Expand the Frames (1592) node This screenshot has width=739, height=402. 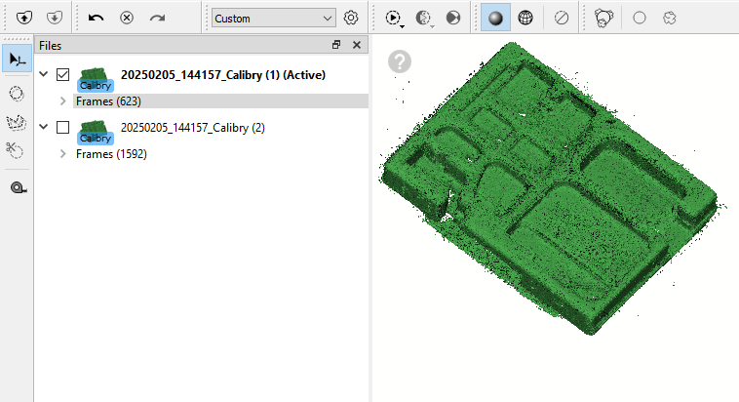62,154
